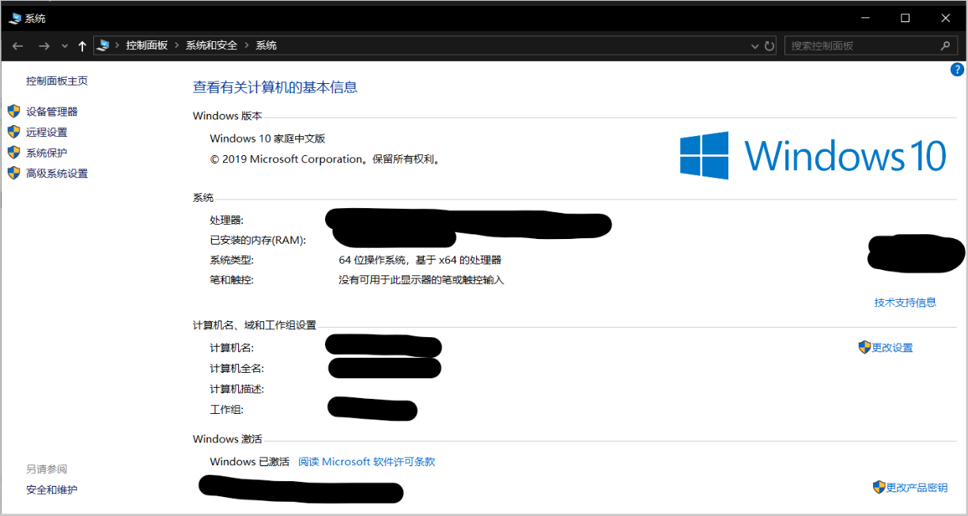Click the shield icon next to 更改设置
This screenshot has height=516, width=968.
coord(864,347)
